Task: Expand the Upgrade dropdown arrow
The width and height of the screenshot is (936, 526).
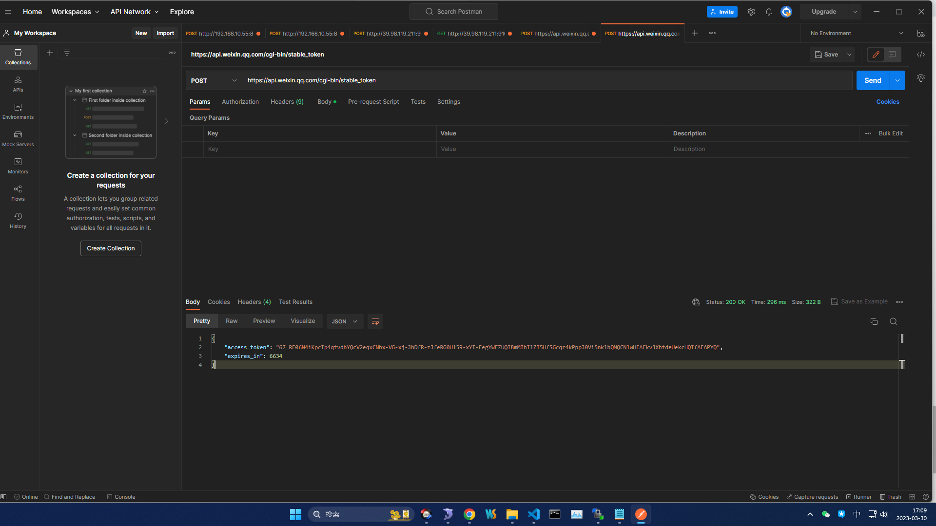Action: (x=855, y=12)
